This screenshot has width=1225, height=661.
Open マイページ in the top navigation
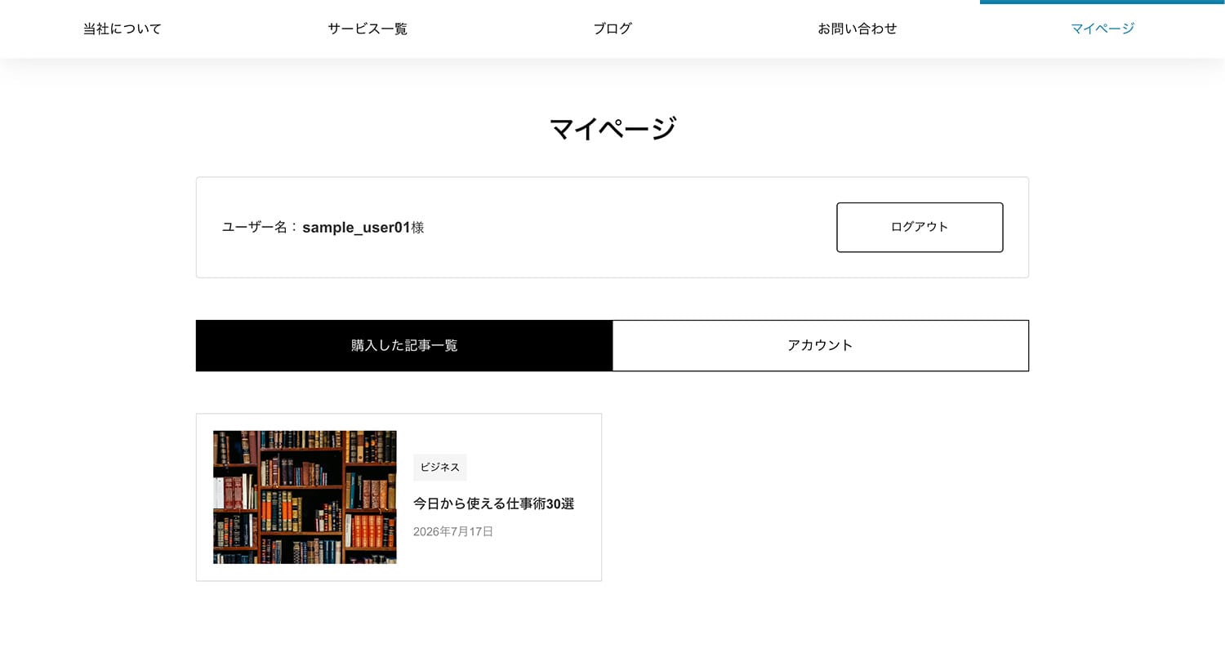click(x=1102, y=29)
